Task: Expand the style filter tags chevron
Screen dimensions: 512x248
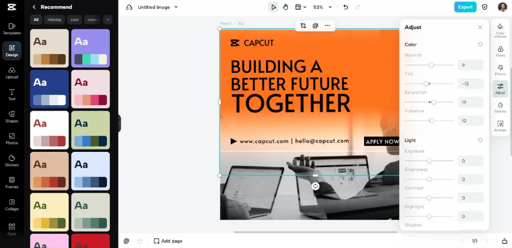Action: coord(108,20)
